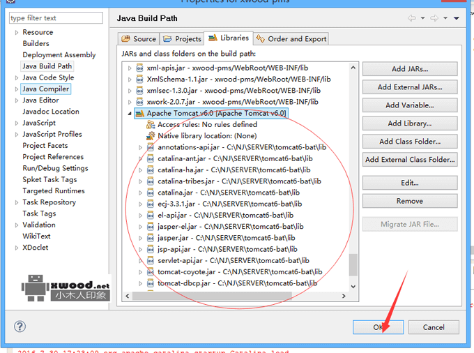Click the jasper-el.jar icon

[151, 227]
